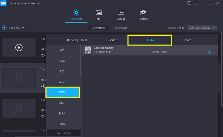Play the first video thumbnail

[x=19, y=48]
